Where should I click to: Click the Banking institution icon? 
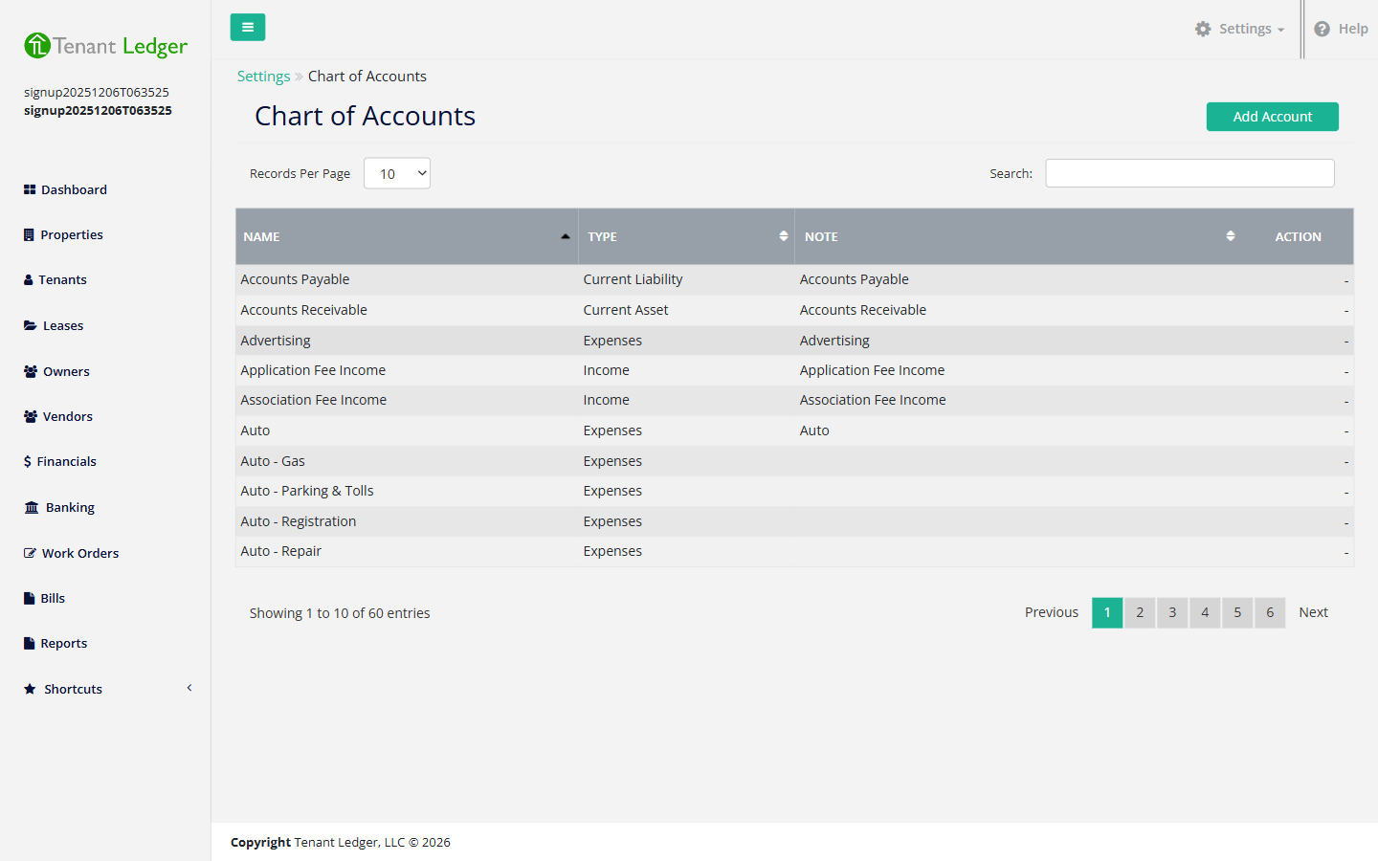pos(32,507)
